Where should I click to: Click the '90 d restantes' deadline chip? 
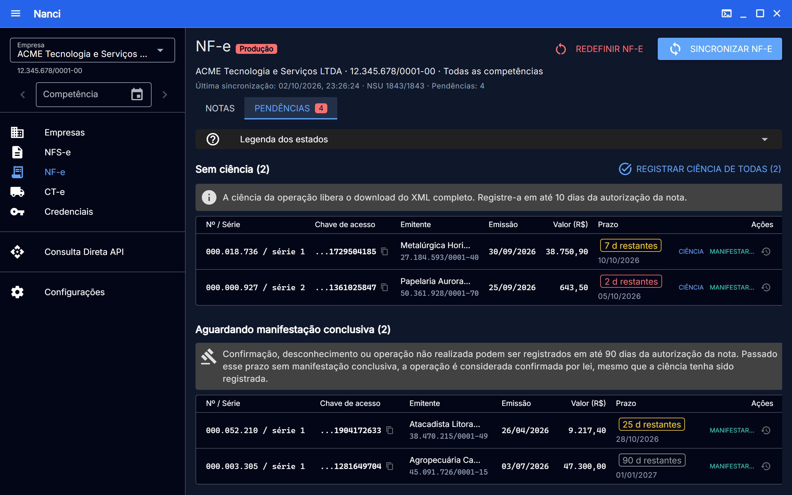coord(652,460)
